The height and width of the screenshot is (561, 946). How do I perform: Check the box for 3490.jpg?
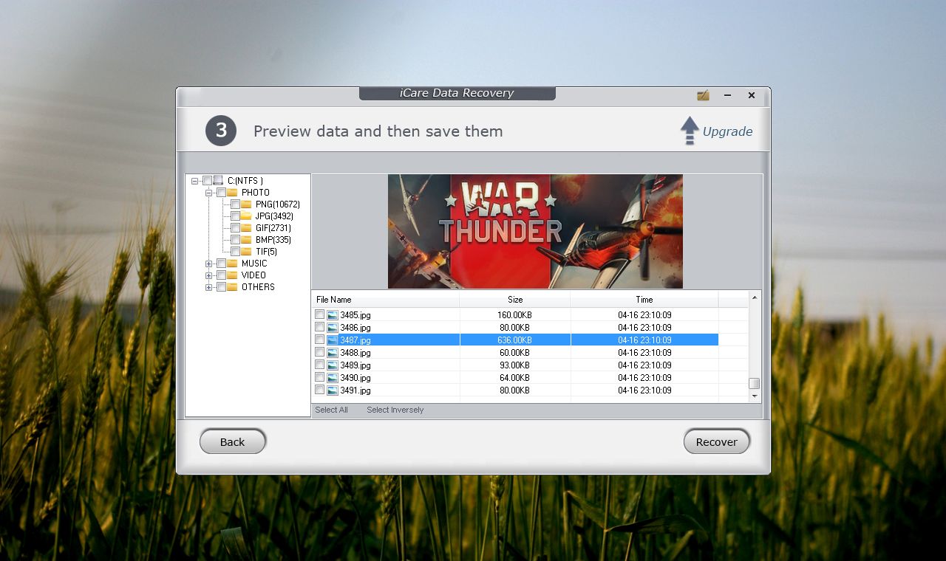click(319, 377)
